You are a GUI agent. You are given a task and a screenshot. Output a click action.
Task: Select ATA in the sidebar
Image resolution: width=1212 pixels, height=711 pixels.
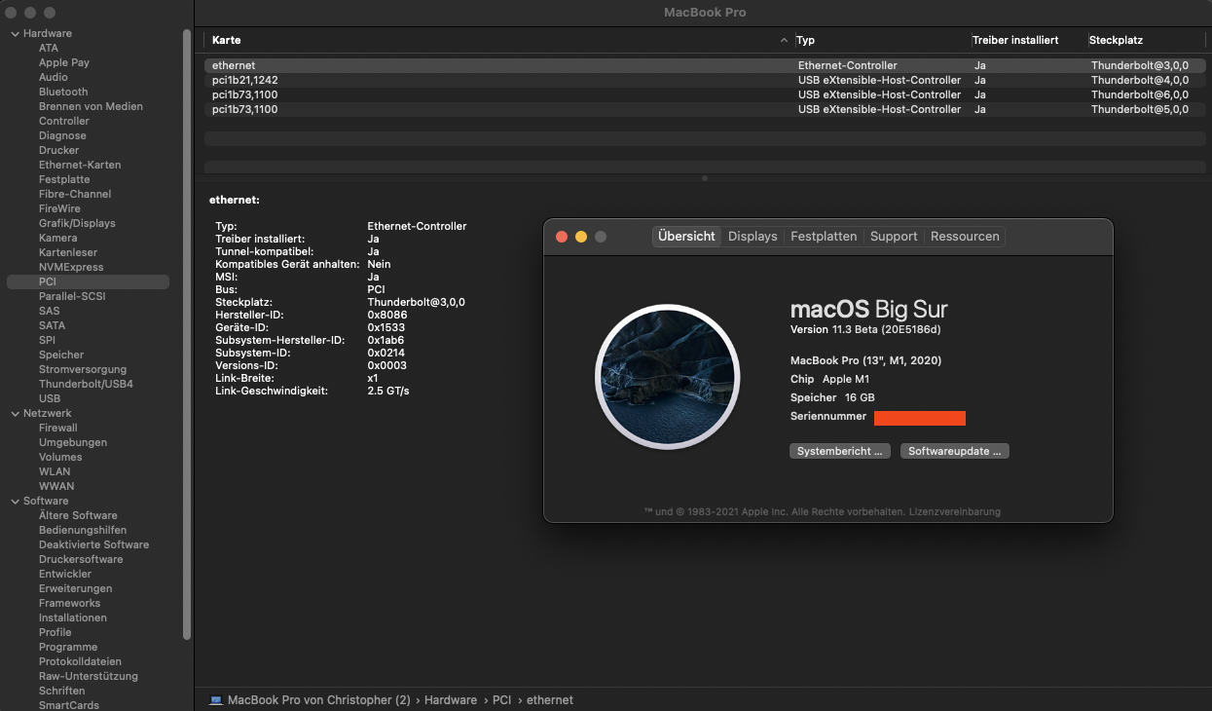tap(49, 48)
